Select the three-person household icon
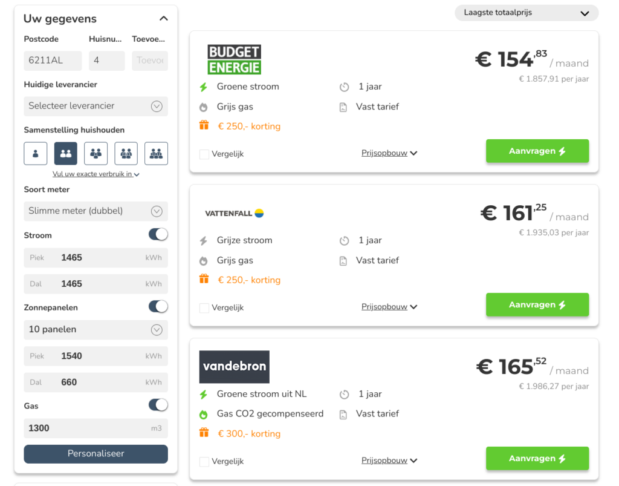Viewport: 619px width, 486px height. tap(96, 154)
